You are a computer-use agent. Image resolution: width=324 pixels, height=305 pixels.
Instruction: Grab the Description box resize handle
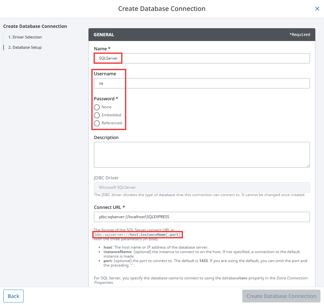(x=308, y=166)
